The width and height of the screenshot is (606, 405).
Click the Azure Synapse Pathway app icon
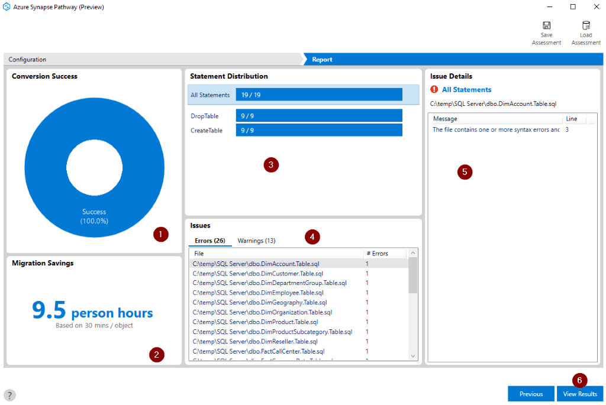6,7
